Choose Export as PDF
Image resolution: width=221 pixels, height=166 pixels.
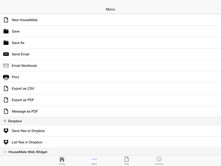point(110,100)
